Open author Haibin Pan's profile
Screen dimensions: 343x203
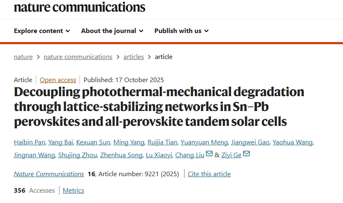(29, 142)
